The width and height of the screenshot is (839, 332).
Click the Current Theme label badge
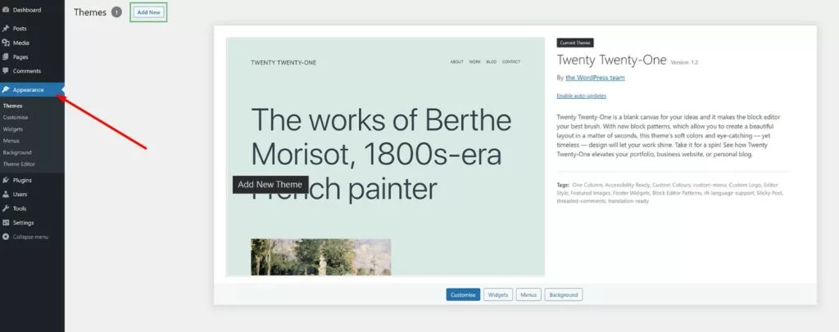[575, 43]
